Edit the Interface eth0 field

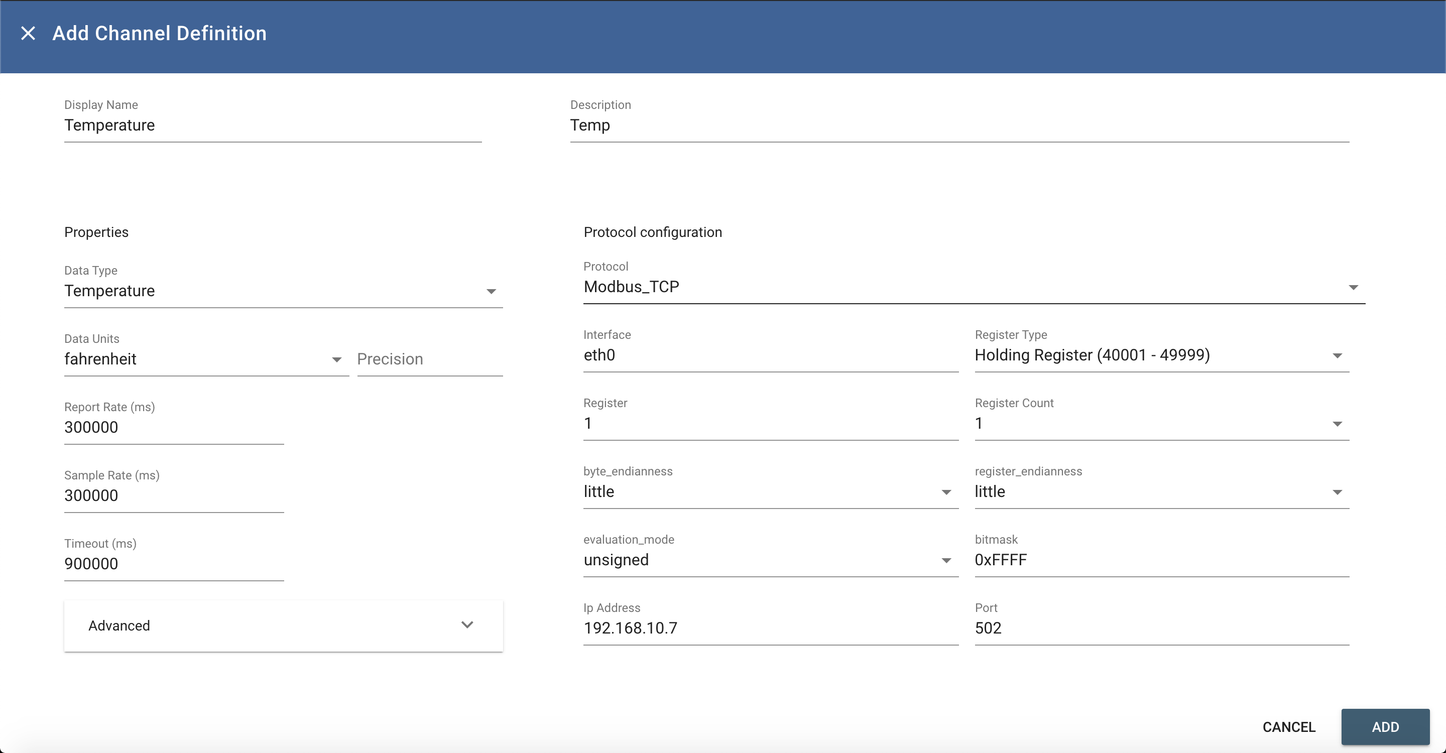(771, 355)
